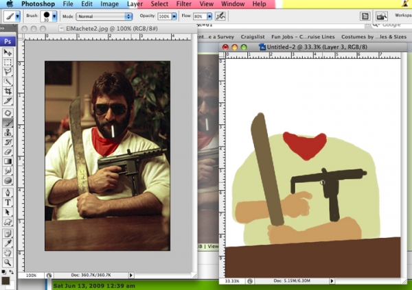Select the Move tool
This screenshot has width=412, height=290.
(8, 52)
